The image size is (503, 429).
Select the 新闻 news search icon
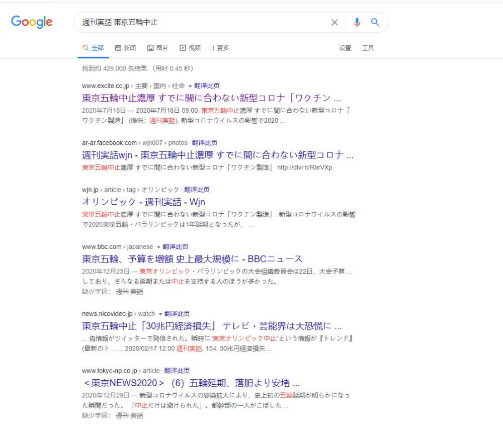tap(117, 47)
